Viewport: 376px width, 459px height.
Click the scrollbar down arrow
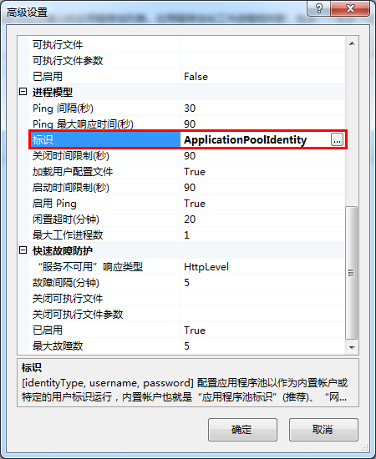(x=352, y=347)
